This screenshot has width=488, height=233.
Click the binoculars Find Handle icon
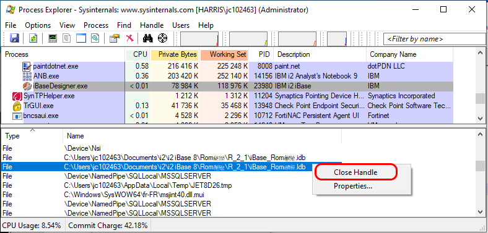(147, 38)
